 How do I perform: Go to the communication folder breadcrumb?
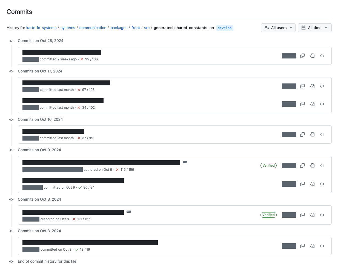pos(93,28)
